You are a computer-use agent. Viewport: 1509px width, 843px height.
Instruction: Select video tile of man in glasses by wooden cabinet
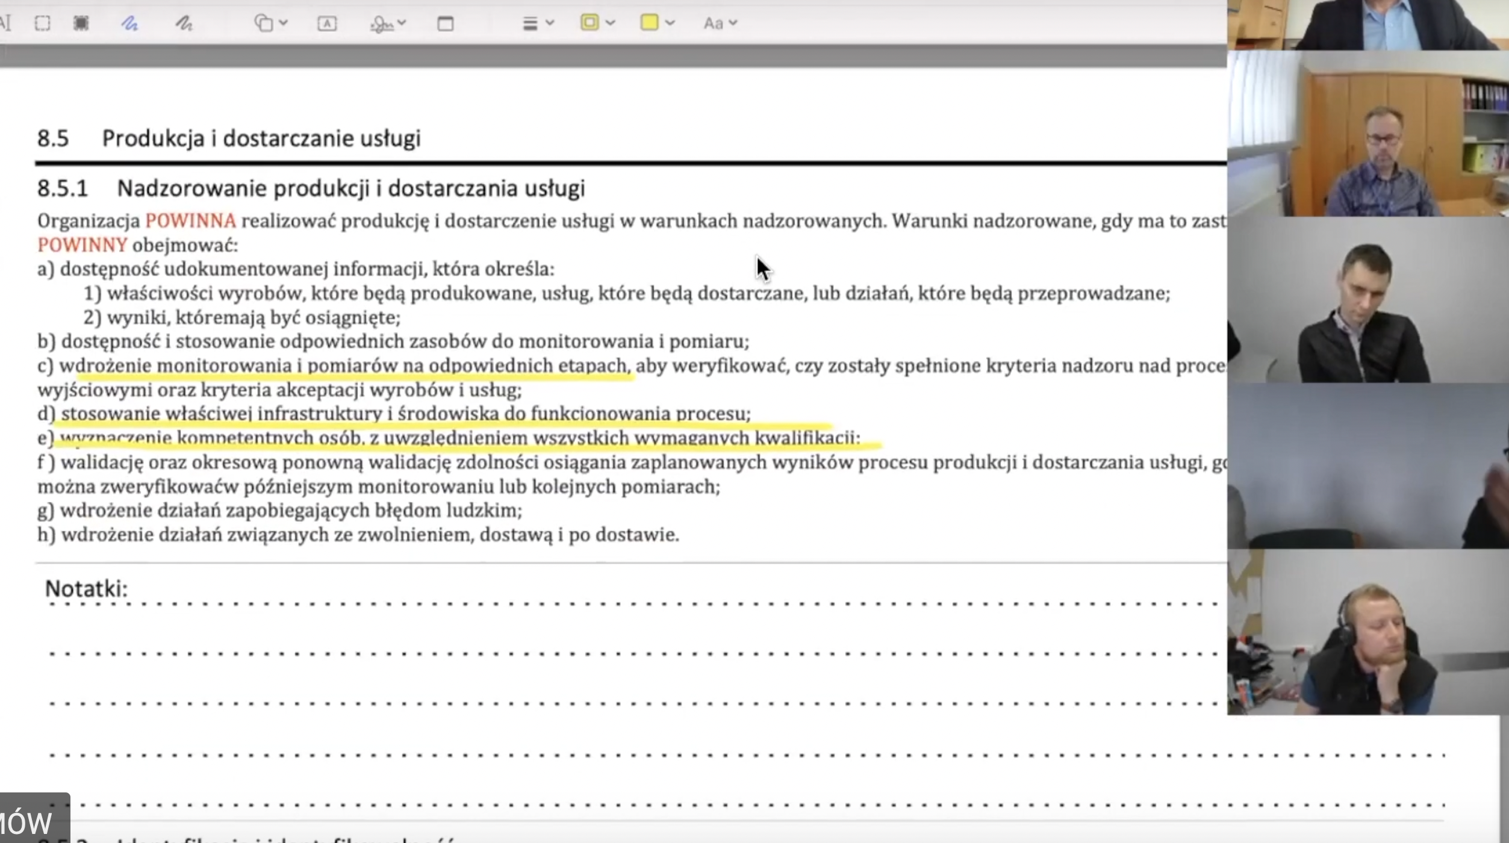pos(1368,133)
